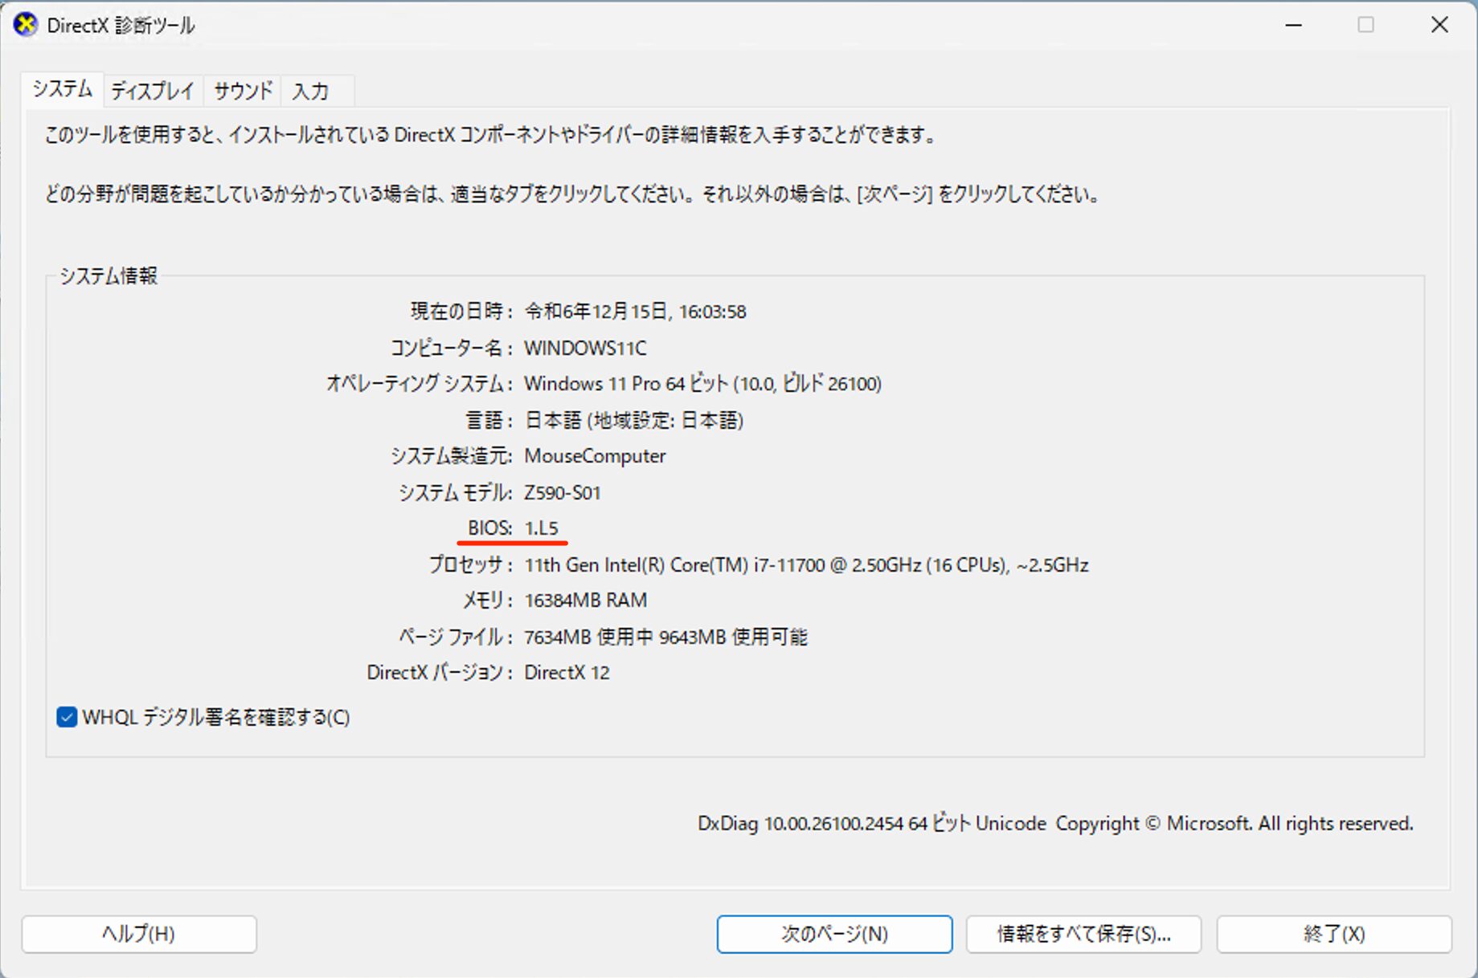Click the システム情報 group box title

coord(108,275)
